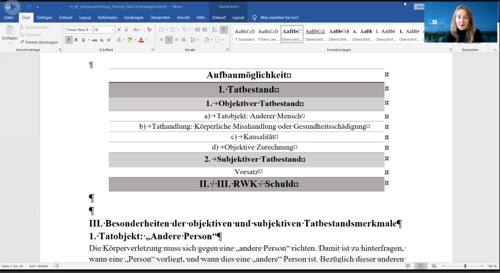Apply the Kein Leerraum style

[268, 35]
